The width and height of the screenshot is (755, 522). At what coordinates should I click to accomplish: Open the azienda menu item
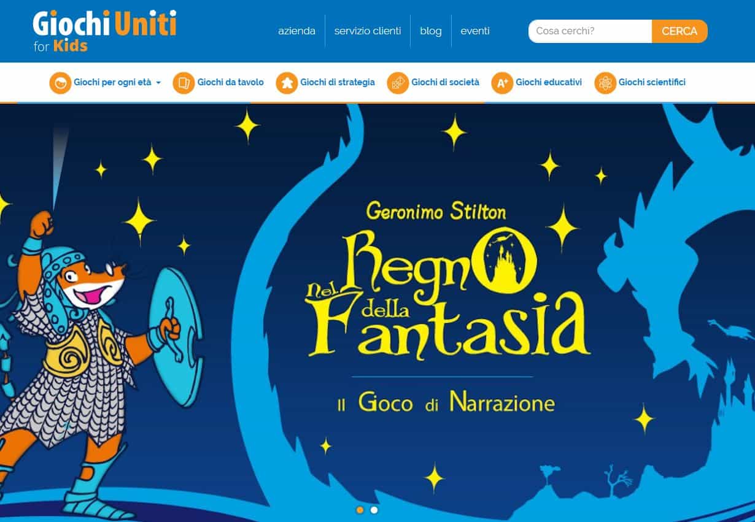296,31
